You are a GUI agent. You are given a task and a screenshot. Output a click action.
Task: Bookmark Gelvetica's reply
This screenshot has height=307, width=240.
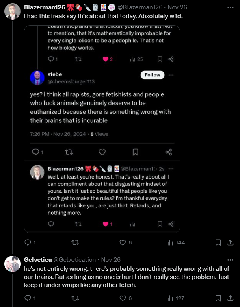(x=218, y=298)
